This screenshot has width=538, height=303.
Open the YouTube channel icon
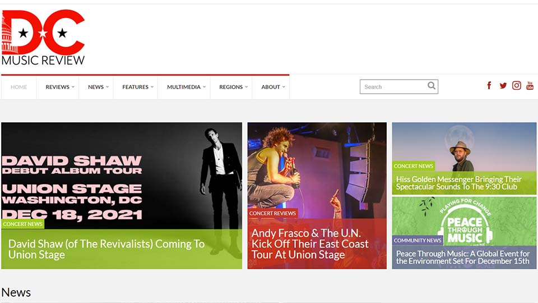pos(530,85)
